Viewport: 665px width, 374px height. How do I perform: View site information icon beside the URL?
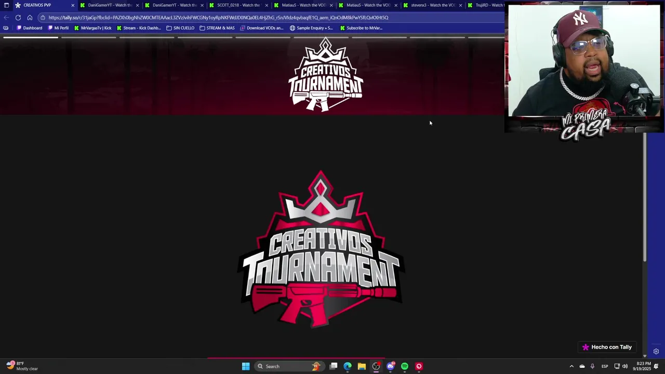tap(43, 18)
